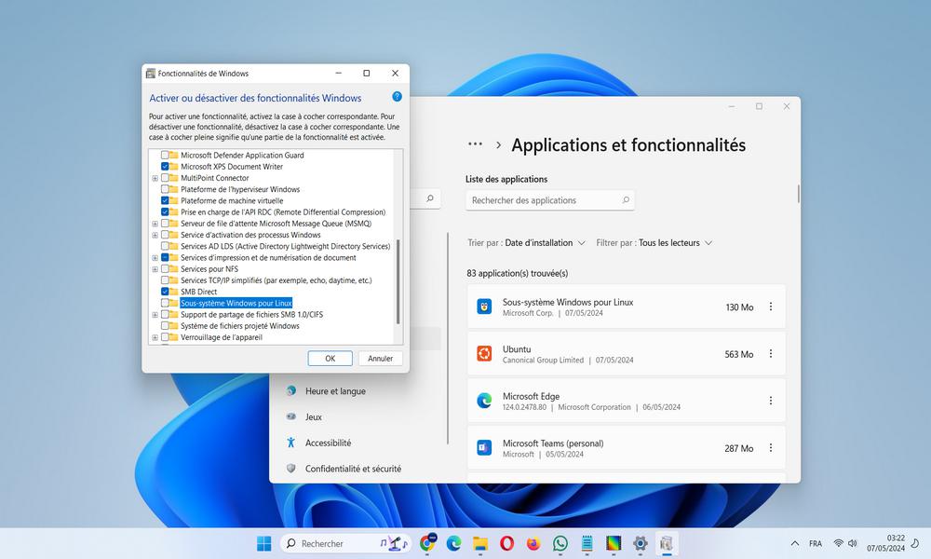Click the Annuler button

[380, 358]
